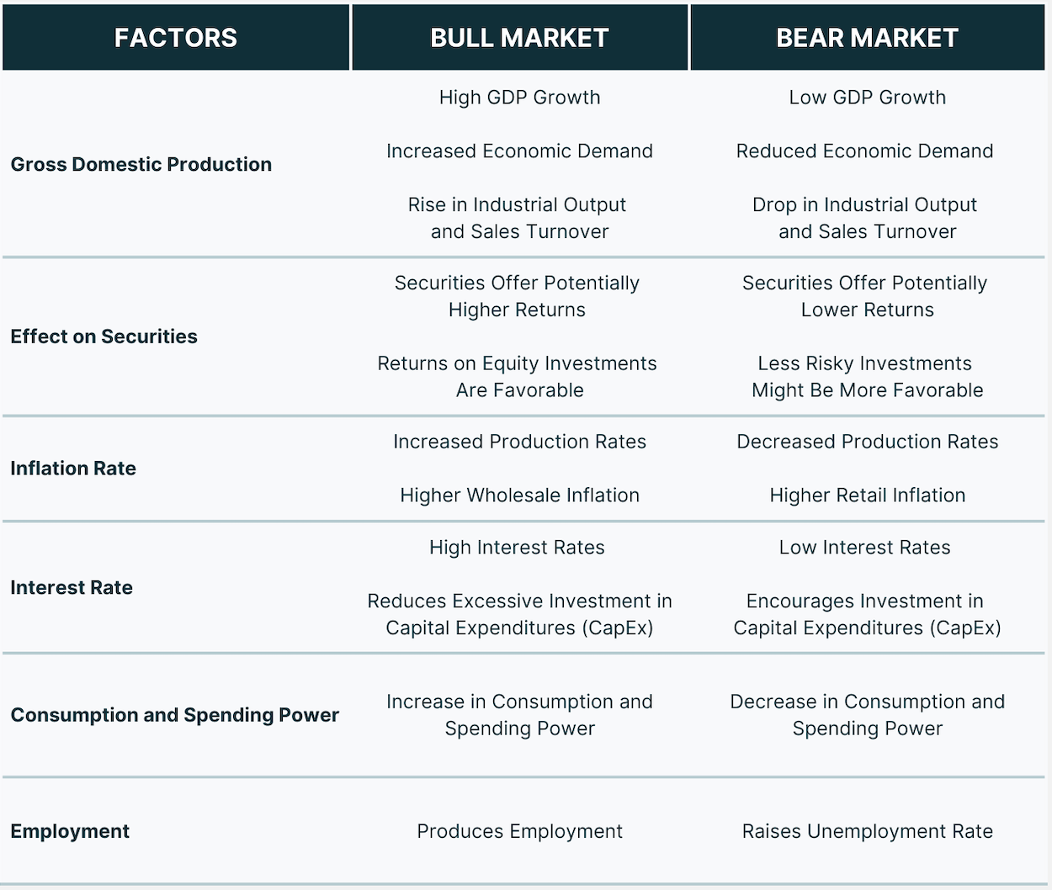Viewport: 1052px width, 890px height.
Task: Click the Effect on Securities row label
Action: tap(104, 336)
